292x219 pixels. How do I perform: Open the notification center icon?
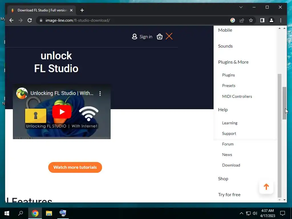point(283,213)
